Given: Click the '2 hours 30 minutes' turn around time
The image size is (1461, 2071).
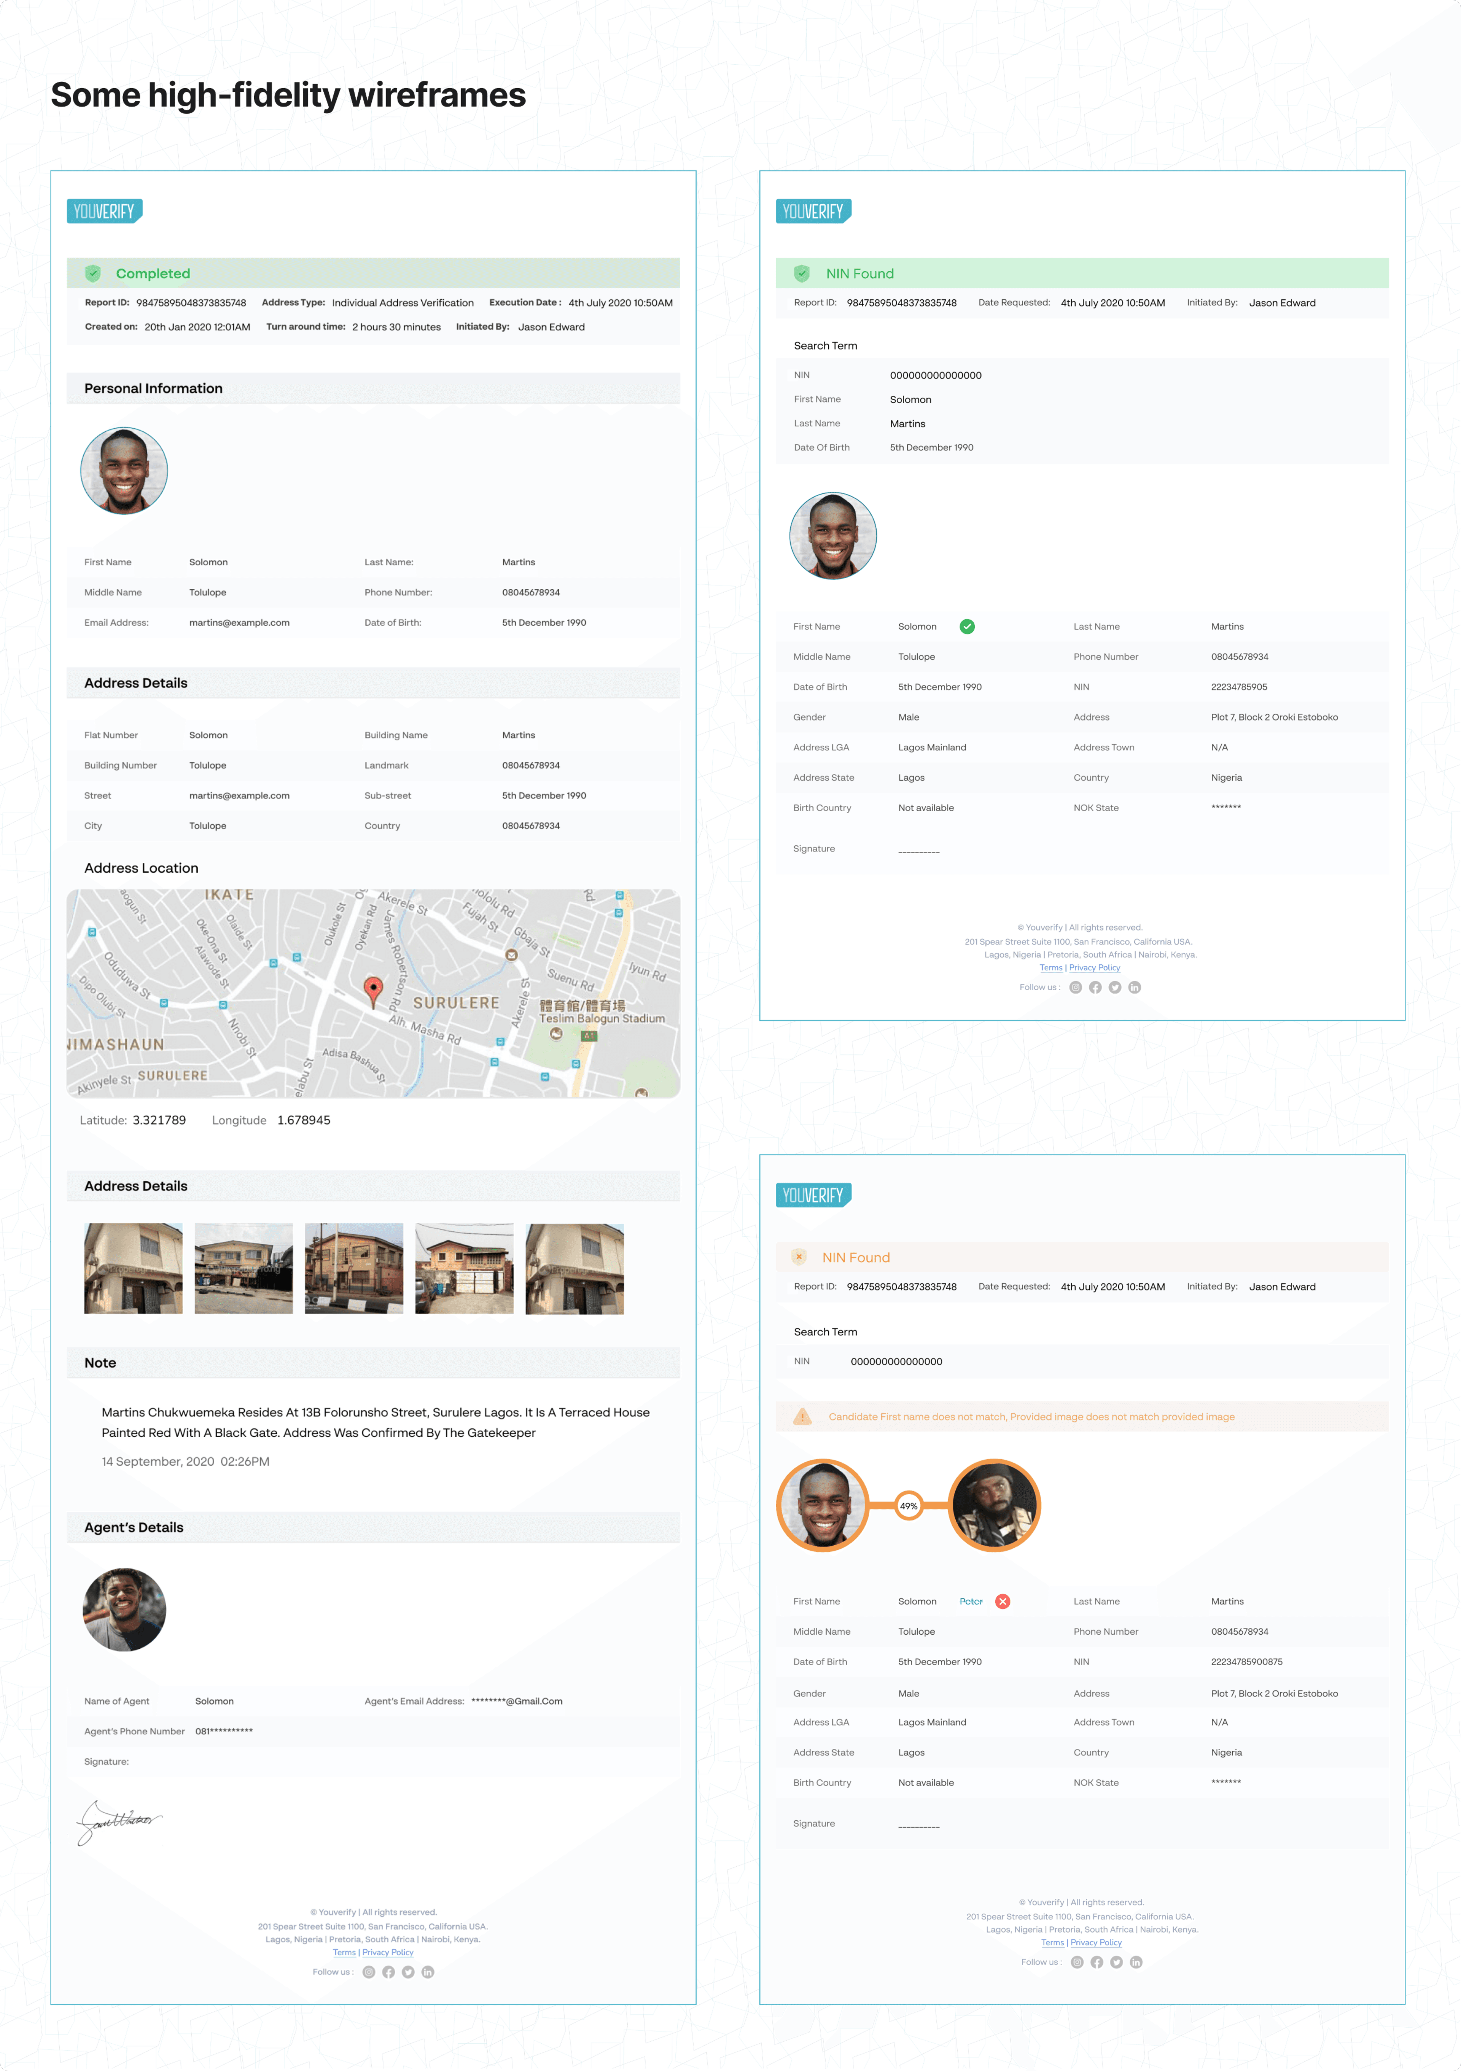Looking at the screenshot, I should (397, 328).
